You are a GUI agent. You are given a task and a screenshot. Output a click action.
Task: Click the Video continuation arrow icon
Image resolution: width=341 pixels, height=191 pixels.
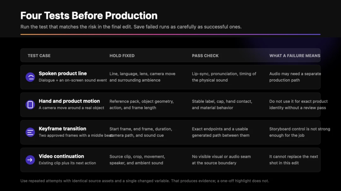(x=30, y=160)
